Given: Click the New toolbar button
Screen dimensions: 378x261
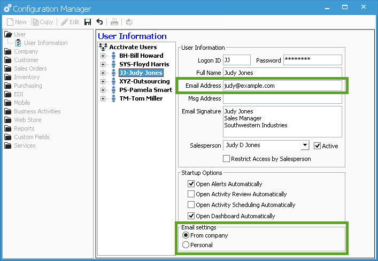Looking at the screenshot, I should 17,22.
